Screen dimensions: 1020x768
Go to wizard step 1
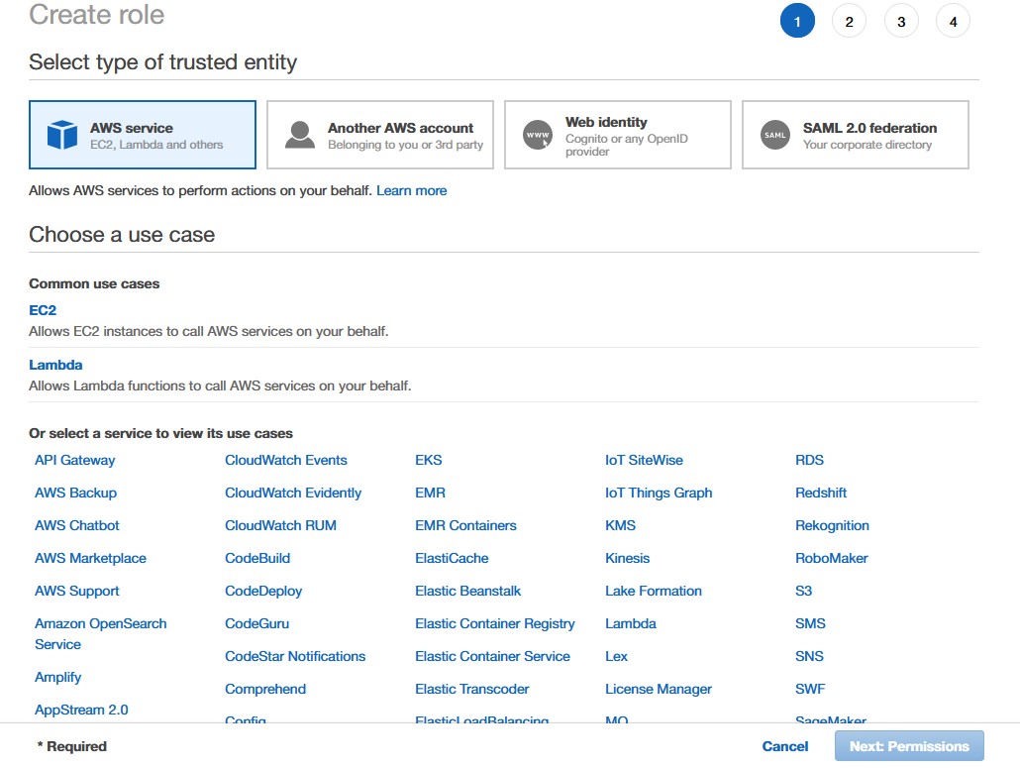(x=797, y=21)
